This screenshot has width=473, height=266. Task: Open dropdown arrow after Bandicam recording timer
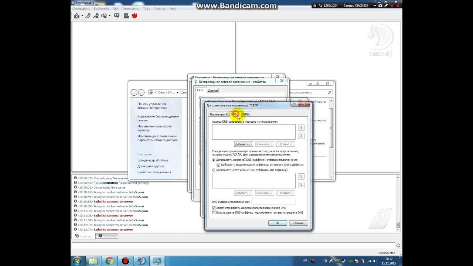click(x=374, y=6)
